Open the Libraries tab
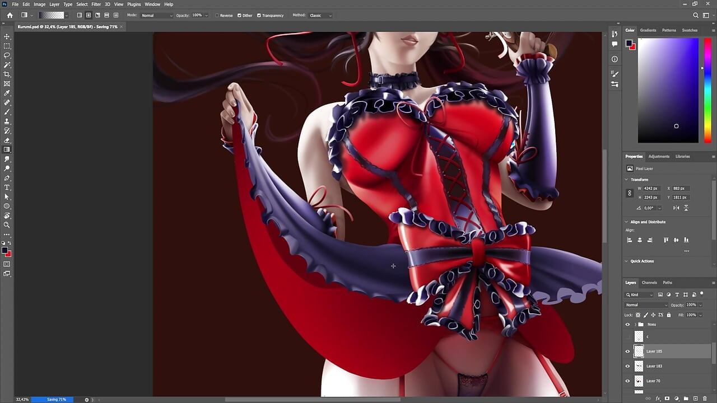 click(682, 156)
